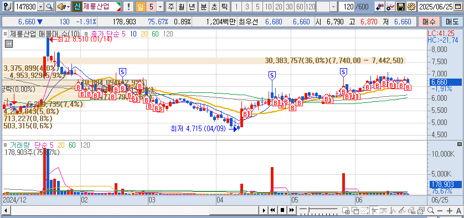Open the stock code dropdown arrow
Image resolution: width=464 pixels, height=218 pixels.
pyautogui.click(x=41, y=6)
